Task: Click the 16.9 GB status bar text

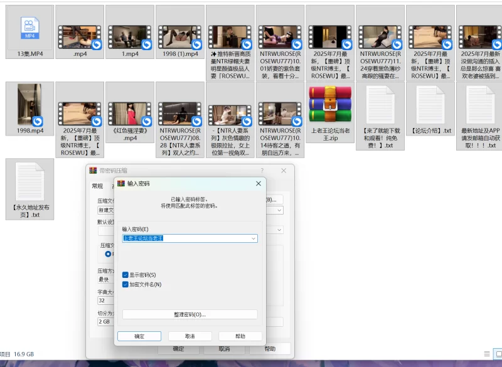Action: click(x=24, y=354)
